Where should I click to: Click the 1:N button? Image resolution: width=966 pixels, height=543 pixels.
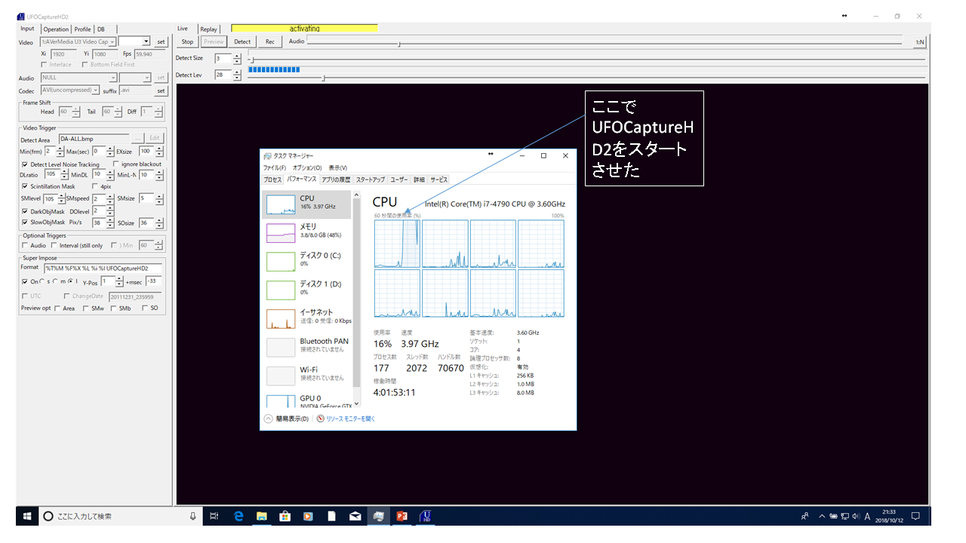pyautogui.click(x=920, y=41)
